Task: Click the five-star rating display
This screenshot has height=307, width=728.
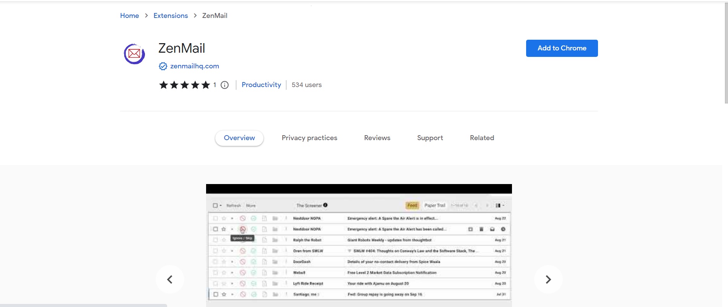Action: coord(185,85)
